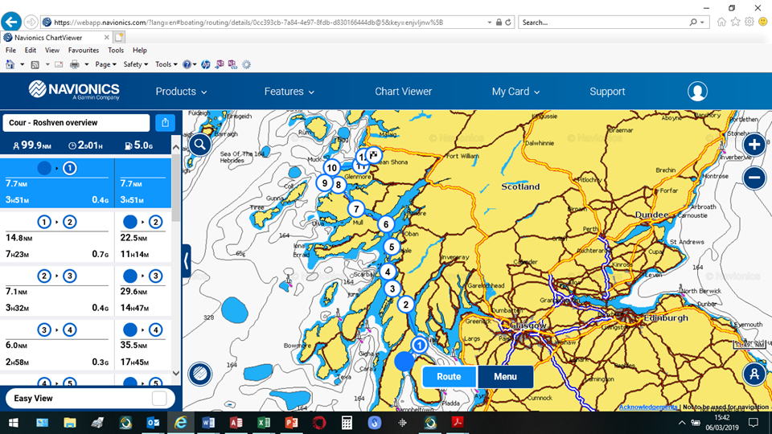Open the Edit menu

click(x=31, y=50)
